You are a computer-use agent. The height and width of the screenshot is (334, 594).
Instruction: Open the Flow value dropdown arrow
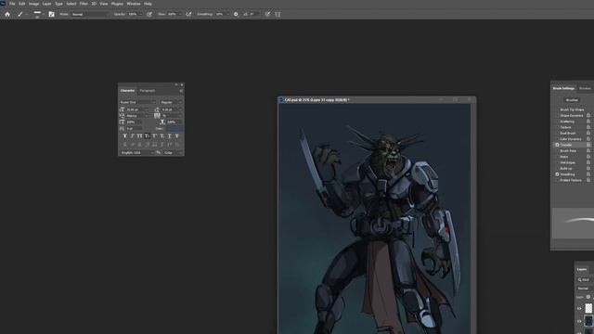pos(180,14)
